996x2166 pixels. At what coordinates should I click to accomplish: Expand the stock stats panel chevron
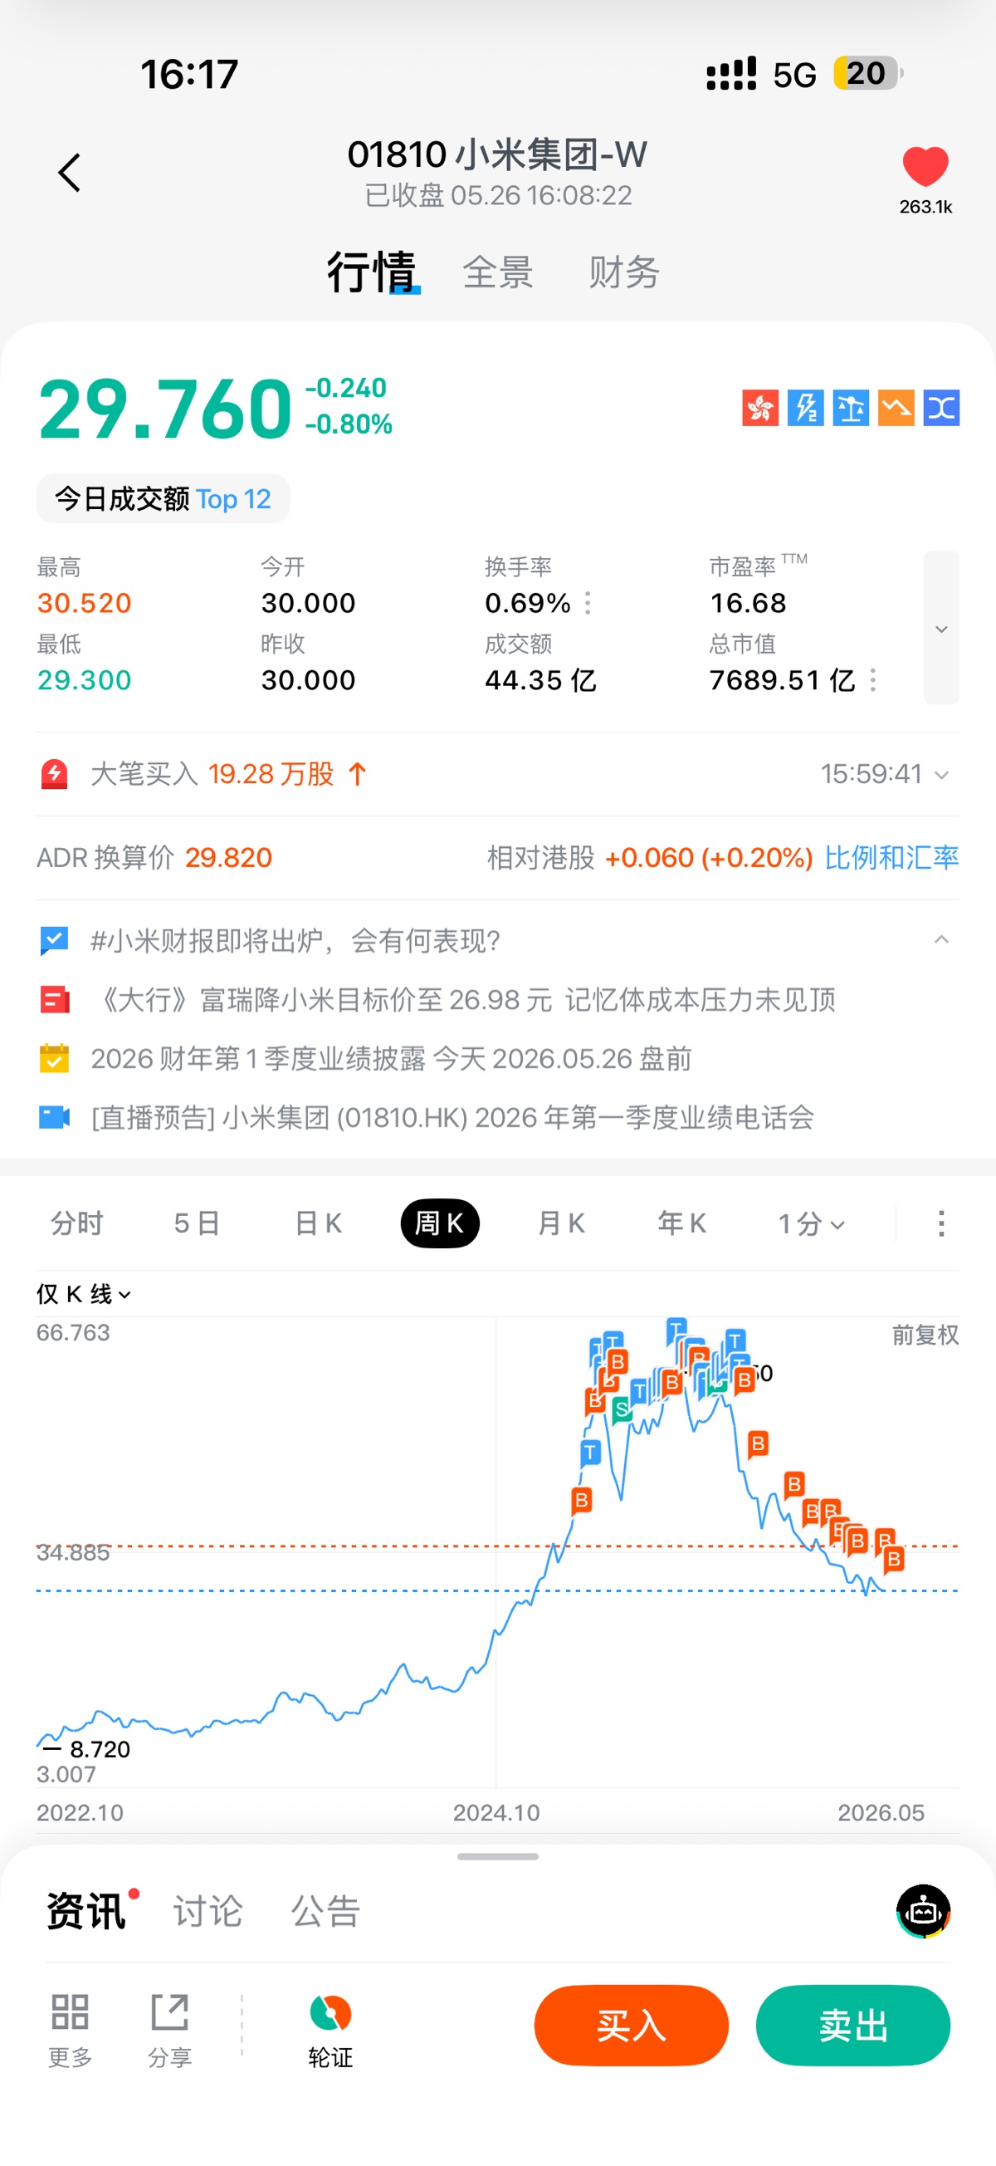[941, 627]
